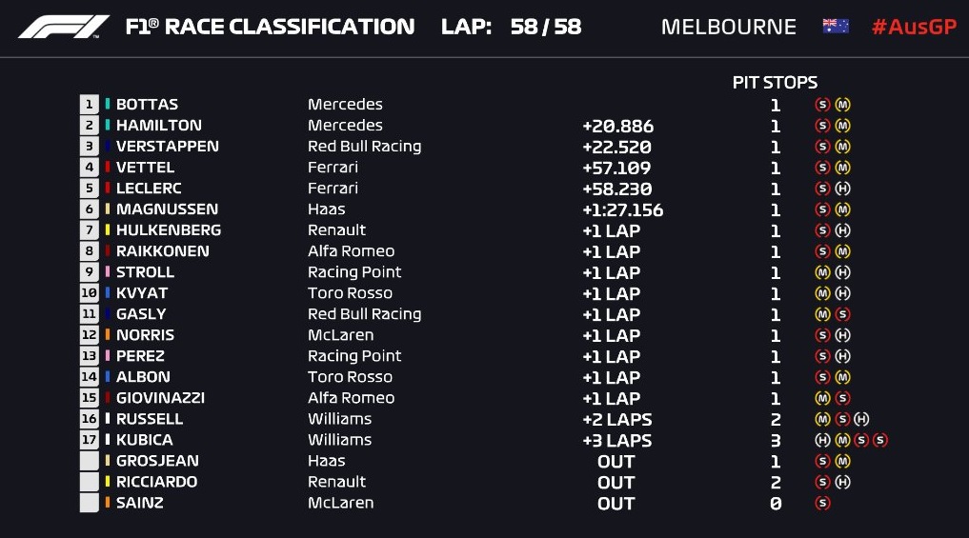This screenshot has width=969, height=538.
Task: Click the VERSTAPPEN driver entry
Action: click(x=167, y=147)
